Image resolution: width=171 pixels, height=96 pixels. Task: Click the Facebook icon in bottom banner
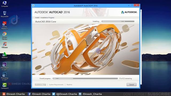(29, 94)
